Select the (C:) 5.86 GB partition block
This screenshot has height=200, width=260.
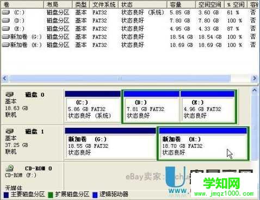92,107
